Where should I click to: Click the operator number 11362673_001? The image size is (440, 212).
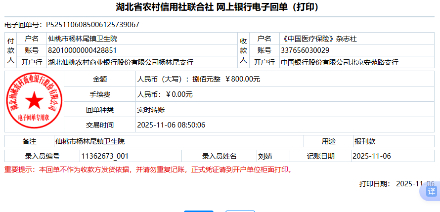pos(104,156)
